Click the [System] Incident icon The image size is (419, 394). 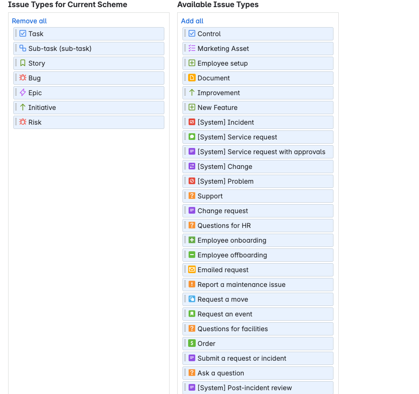pos(191,122)
